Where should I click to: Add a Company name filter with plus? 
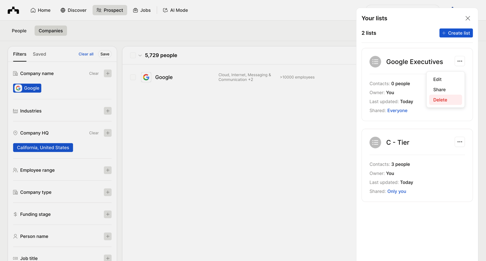tap(108, 73)
